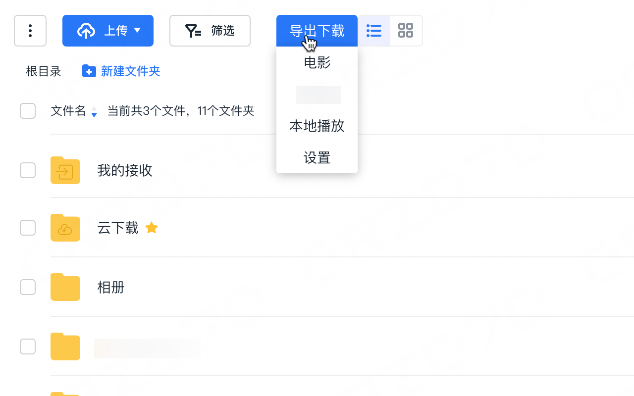Switch to grid view layout
The width and height of the screenshot is (634, 396).
(406, 31)
